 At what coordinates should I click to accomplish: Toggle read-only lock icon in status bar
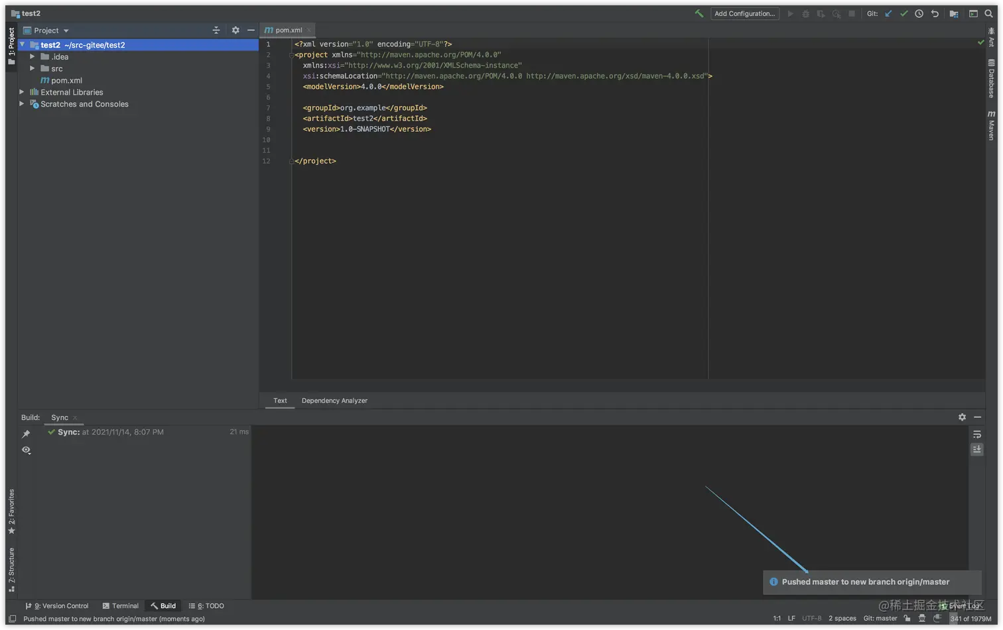(907, 618)
